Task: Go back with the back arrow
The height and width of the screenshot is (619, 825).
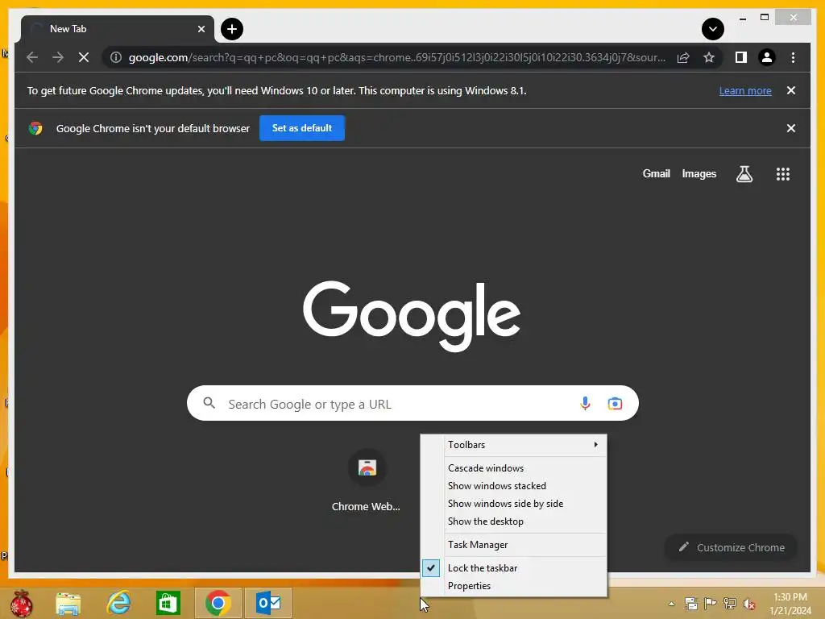Action: 32,57
